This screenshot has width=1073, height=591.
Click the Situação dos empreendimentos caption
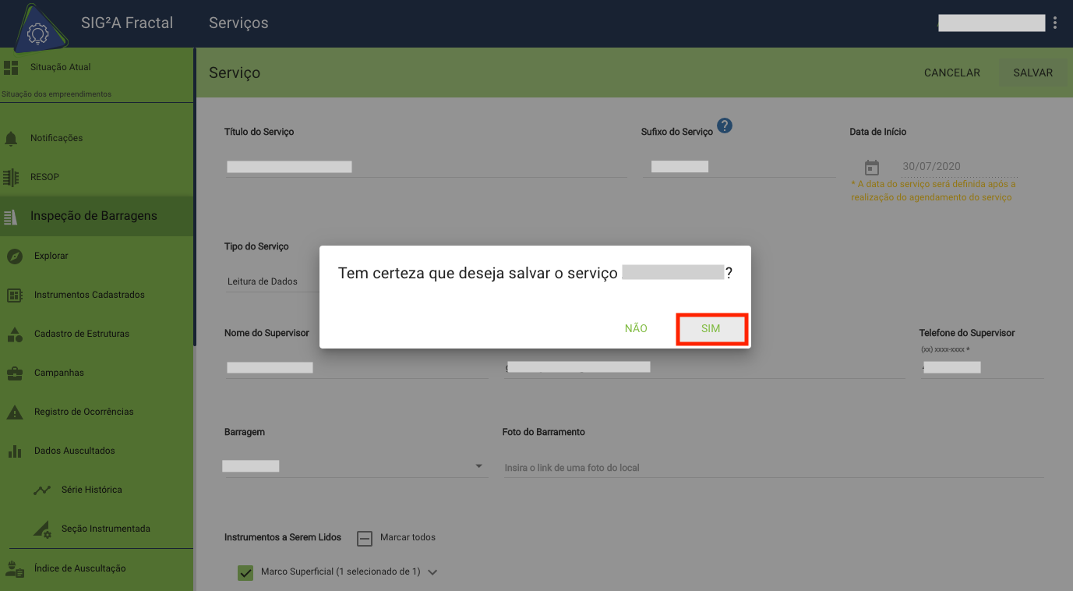pyautogui.click(x=57, y=94)
